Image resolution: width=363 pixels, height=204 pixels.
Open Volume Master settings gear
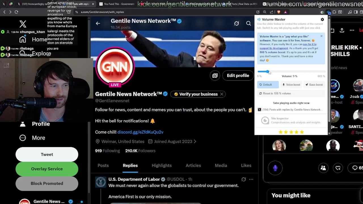point(322,20)
